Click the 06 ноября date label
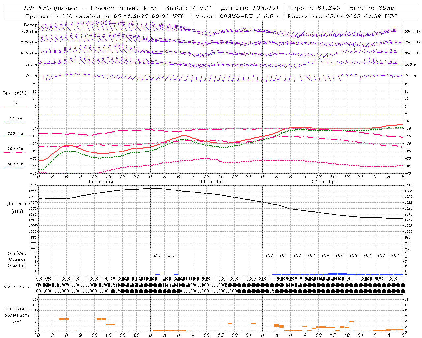The image size is (422, 338). tap(212, 182)
